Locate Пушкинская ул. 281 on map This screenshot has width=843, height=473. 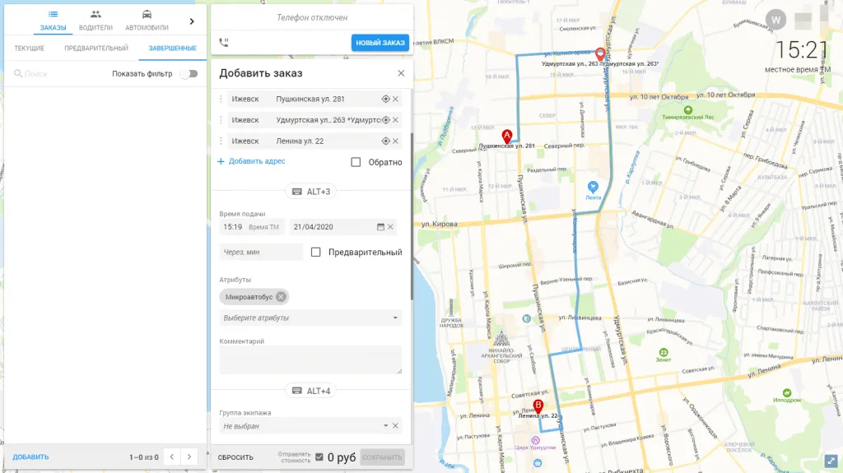pos(385,99)
